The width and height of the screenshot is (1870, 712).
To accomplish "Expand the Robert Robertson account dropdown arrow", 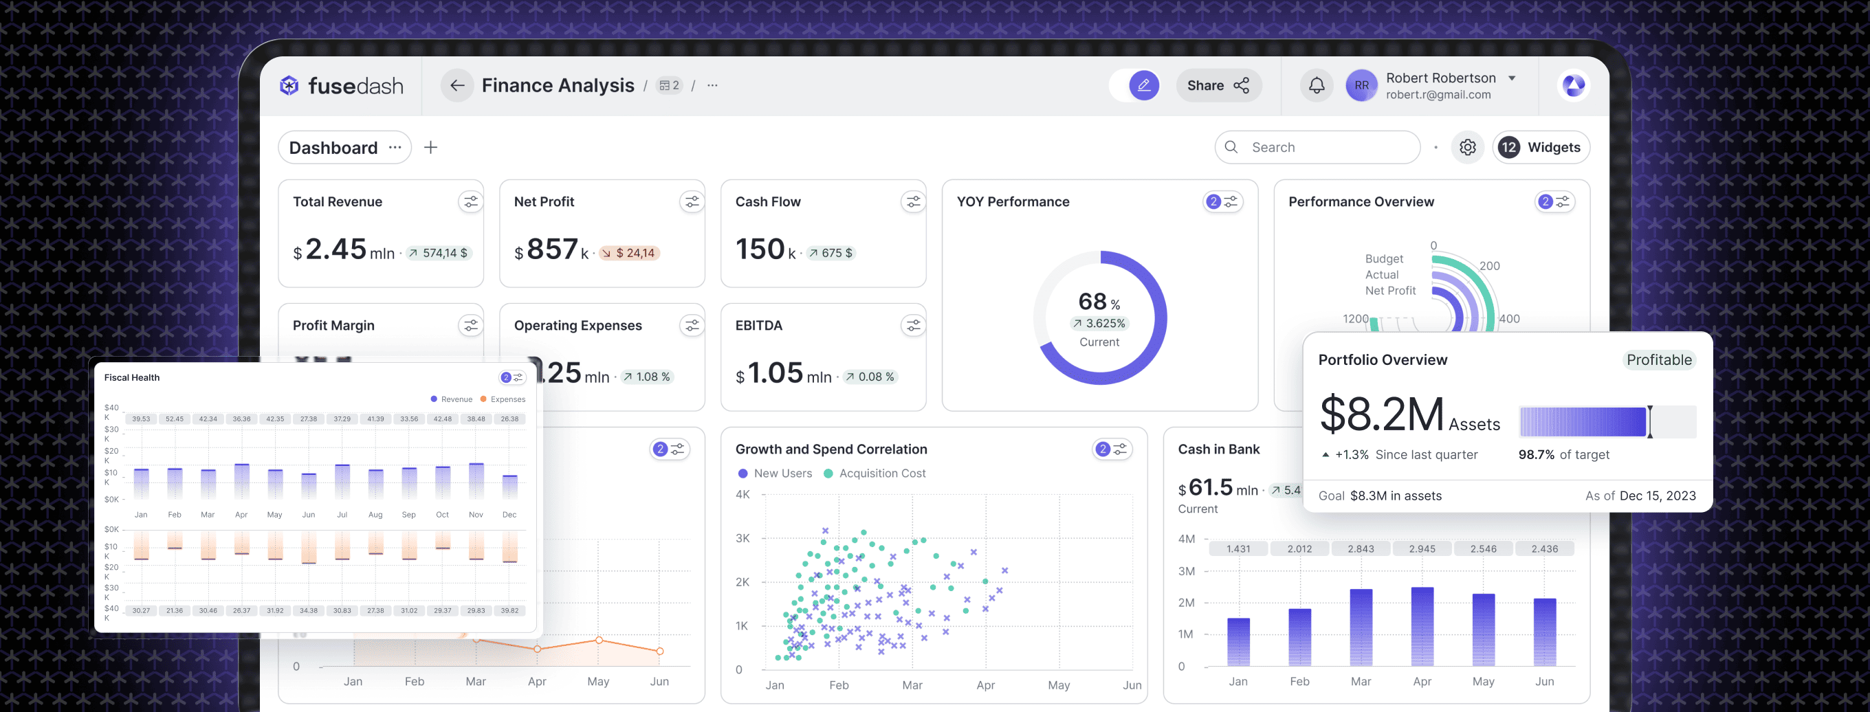I will [x=1511, y=78].
